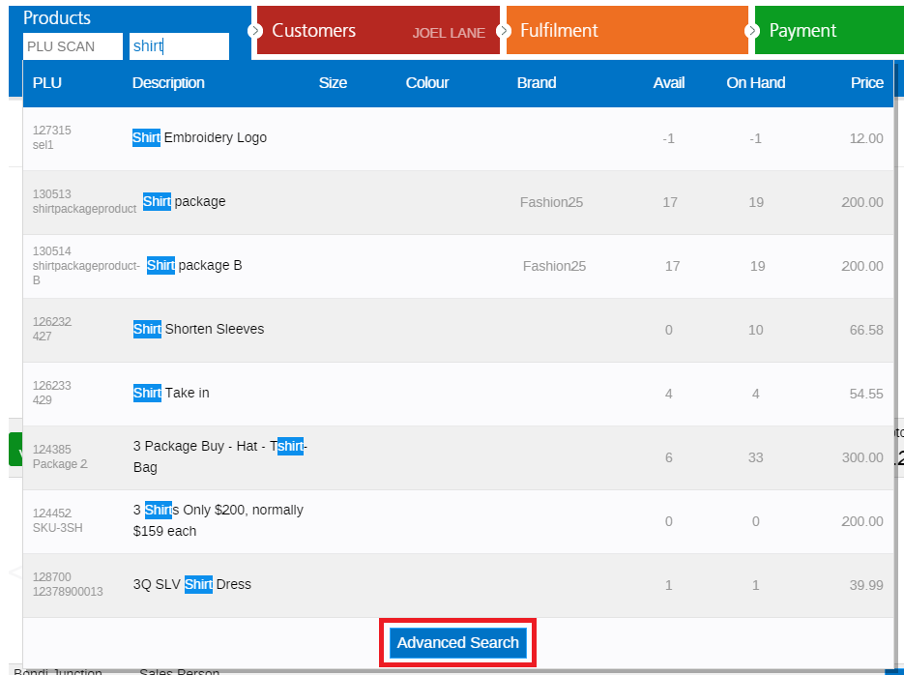
Task: Click the PLU SCAN input field
Action: click(73, 46)
